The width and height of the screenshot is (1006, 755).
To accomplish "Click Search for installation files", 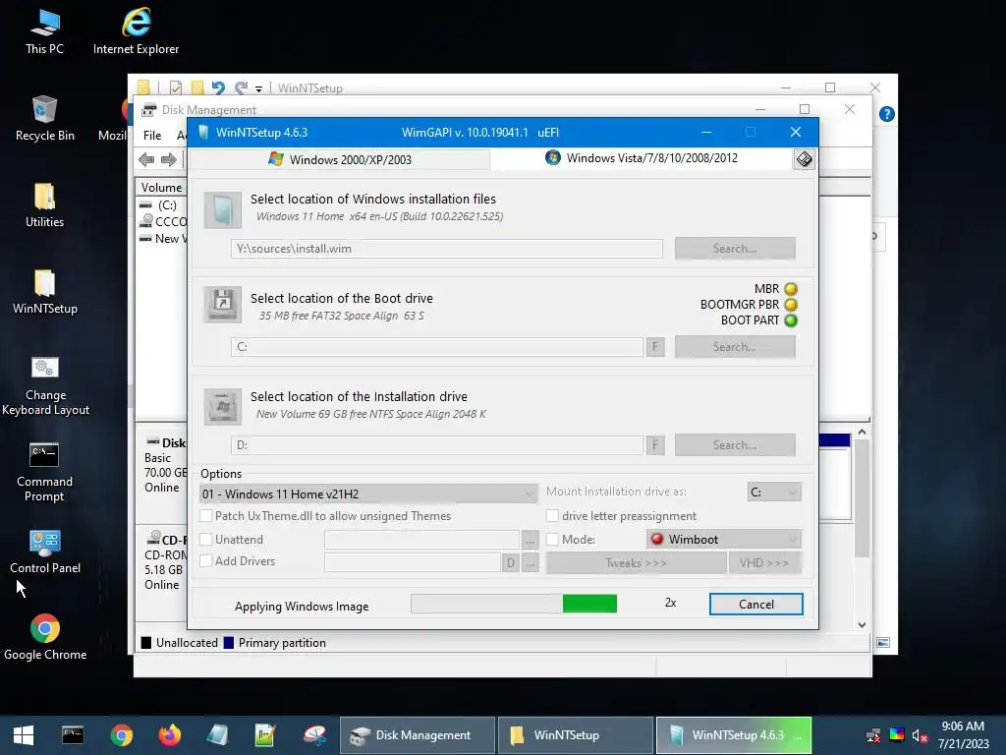I will pos(735,249).
